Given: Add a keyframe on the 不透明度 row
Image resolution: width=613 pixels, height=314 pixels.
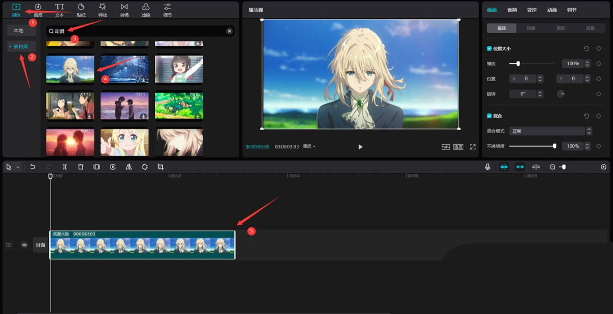Looking at the screenshot, I should (598, 146).
